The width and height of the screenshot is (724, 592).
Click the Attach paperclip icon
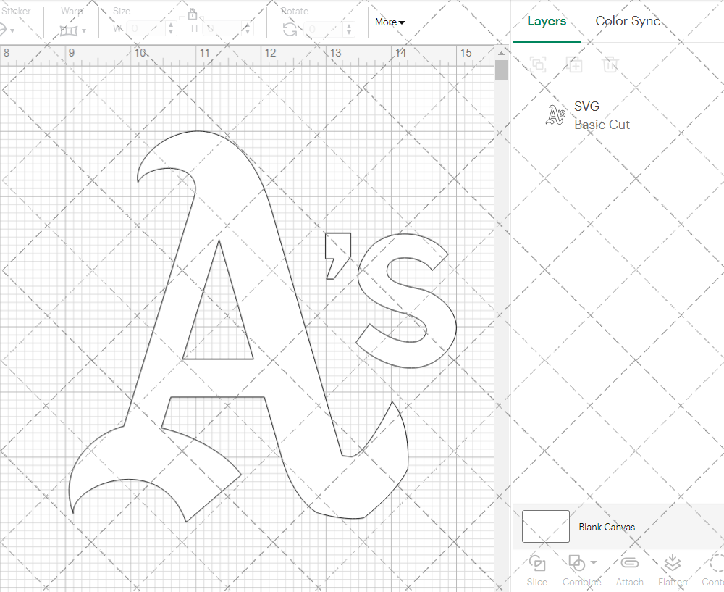[x=629, y=562]
